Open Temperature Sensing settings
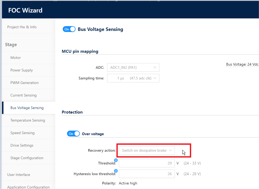Screen dimensions: 259x189 coord(28,120)
